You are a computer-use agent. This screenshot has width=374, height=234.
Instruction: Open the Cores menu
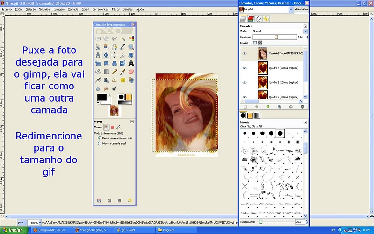click(85, 9)
